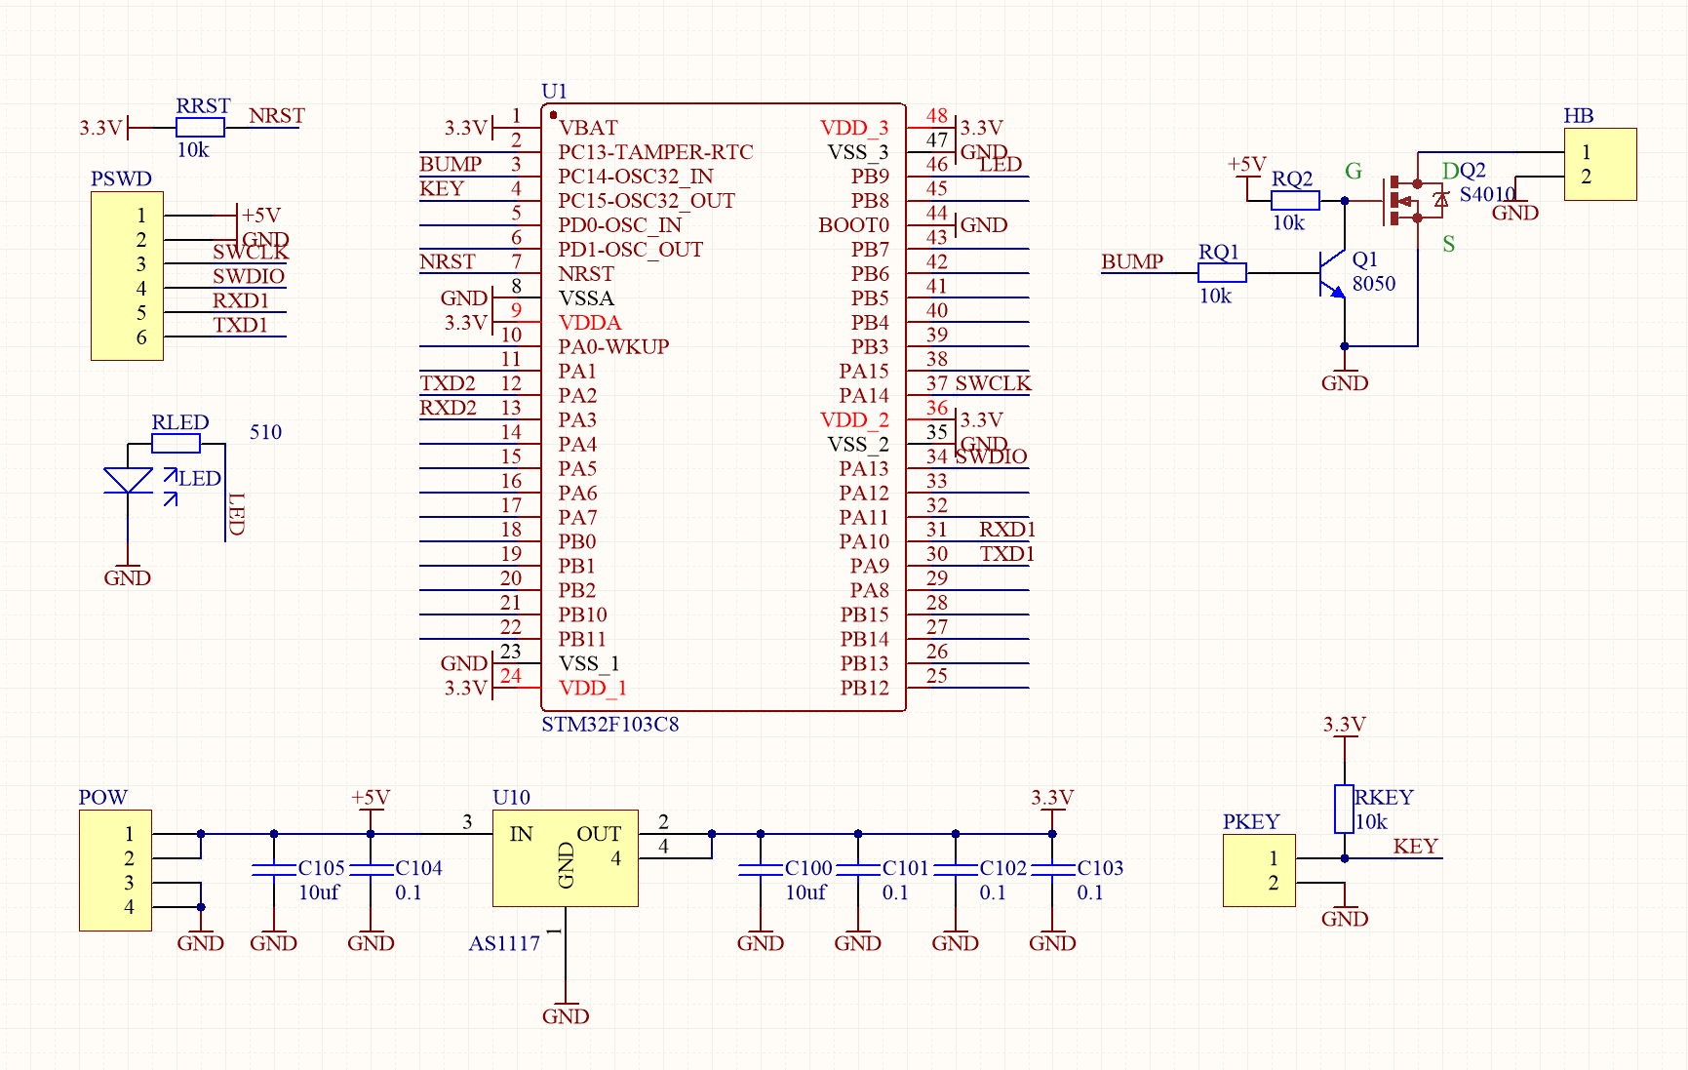Click the PC14-OSC32_IN pin name
The width and height of the screenshot is (1688, 1070).
(635, 177)
